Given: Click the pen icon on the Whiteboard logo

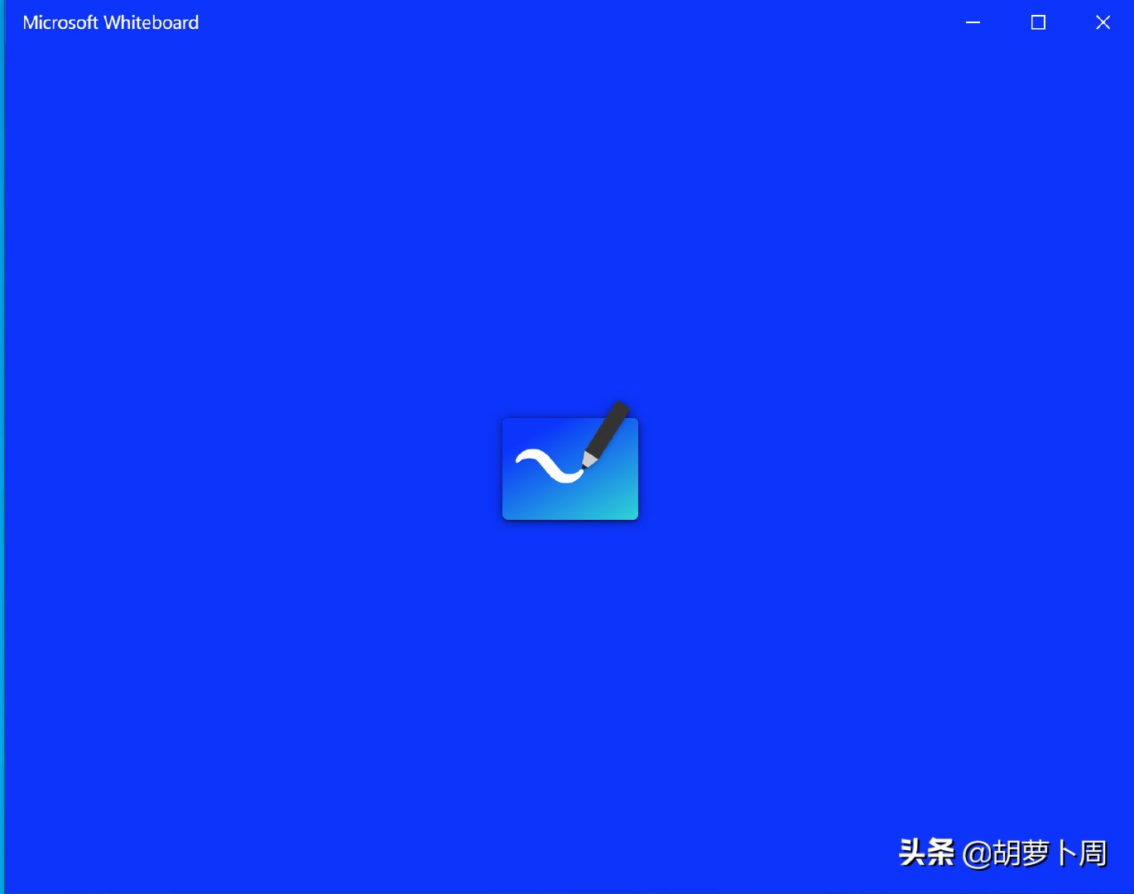Looking at the screenshot, I should pos(607,430).
